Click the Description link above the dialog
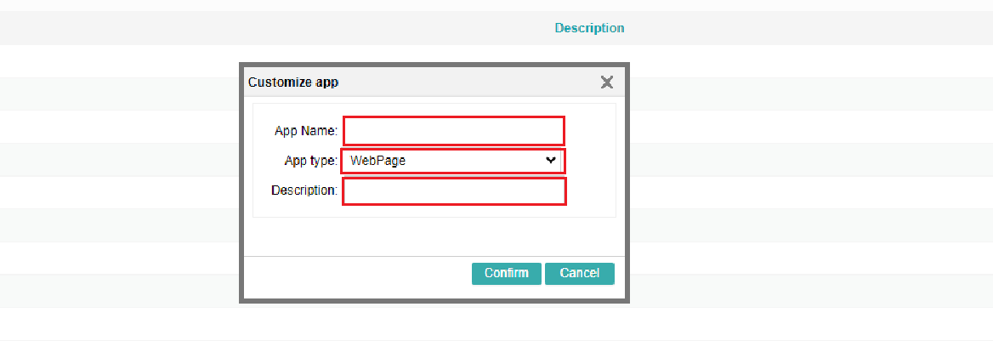 pyautogui.click(x=589, y=28)
